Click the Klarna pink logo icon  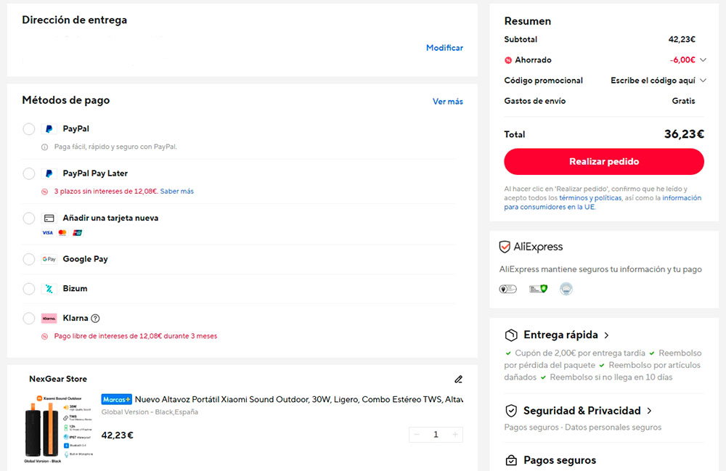(x=49, y=319)
